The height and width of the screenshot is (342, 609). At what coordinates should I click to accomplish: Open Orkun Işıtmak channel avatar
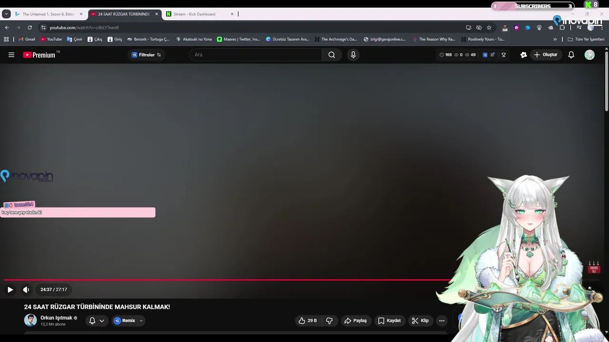(30, 320)
